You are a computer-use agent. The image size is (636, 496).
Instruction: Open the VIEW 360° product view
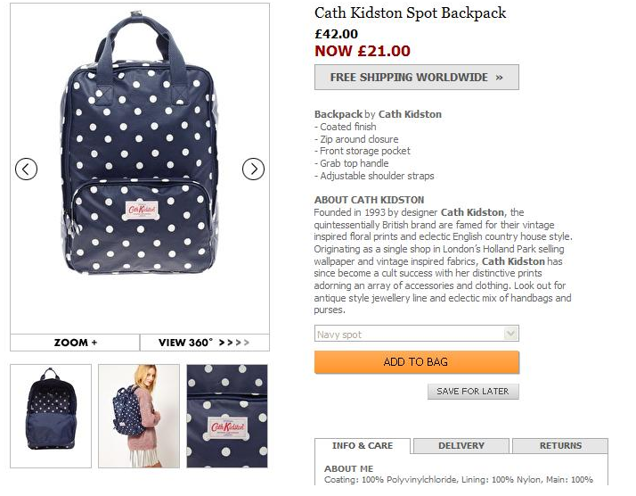coord(204,343)
